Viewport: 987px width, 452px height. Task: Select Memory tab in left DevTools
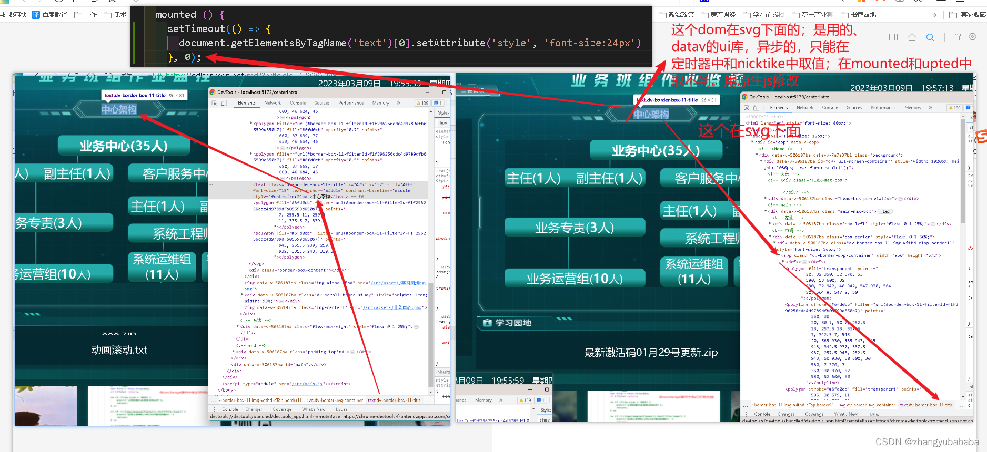click(381, 103)
